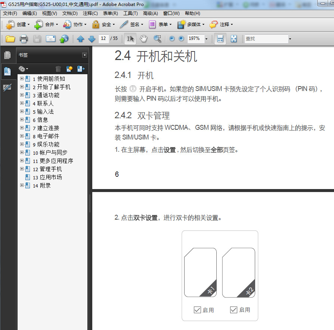Open a file with the folder icon
This screenshot has height=330, width=334.
click(x=10, y=38)
